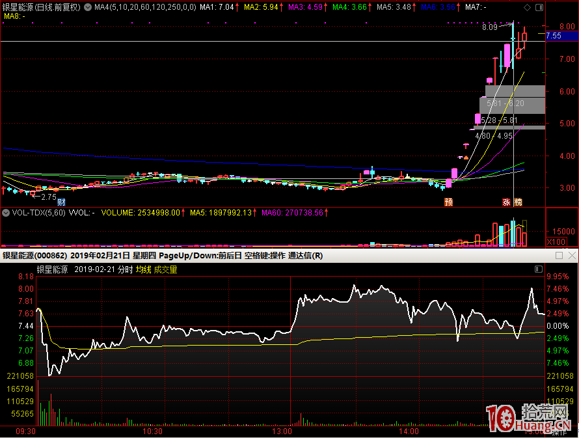
Task: Click the gray icon in intraday header
Action: [538, 269]
